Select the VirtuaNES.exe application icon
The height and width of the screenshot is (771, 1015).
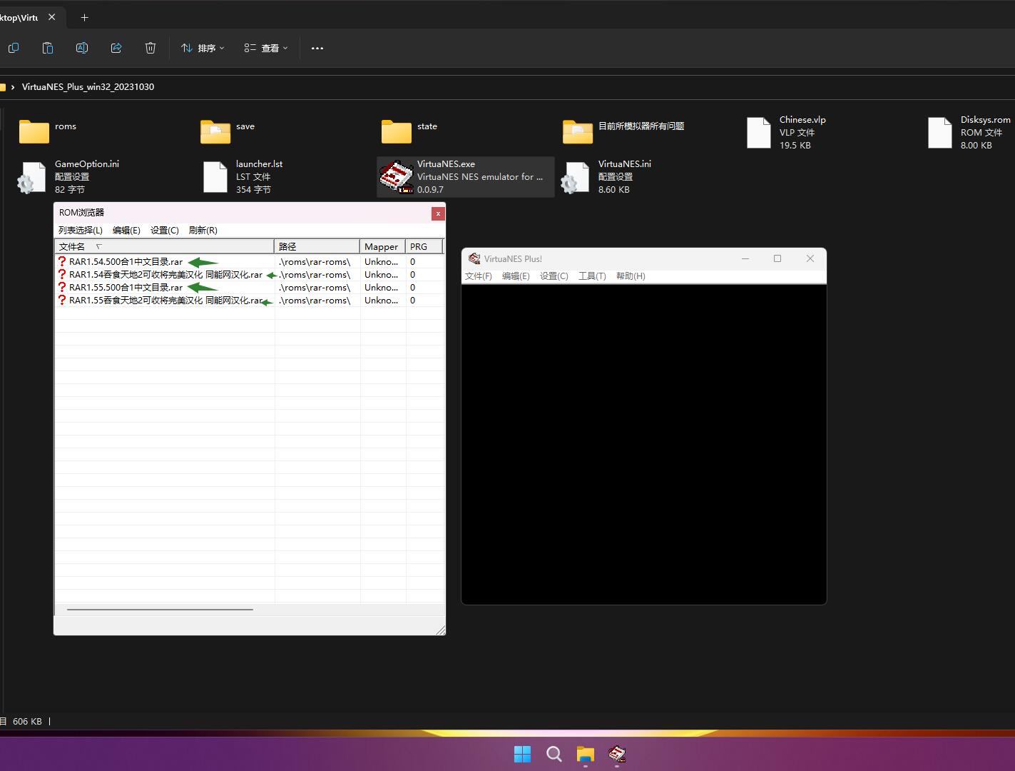397,177
